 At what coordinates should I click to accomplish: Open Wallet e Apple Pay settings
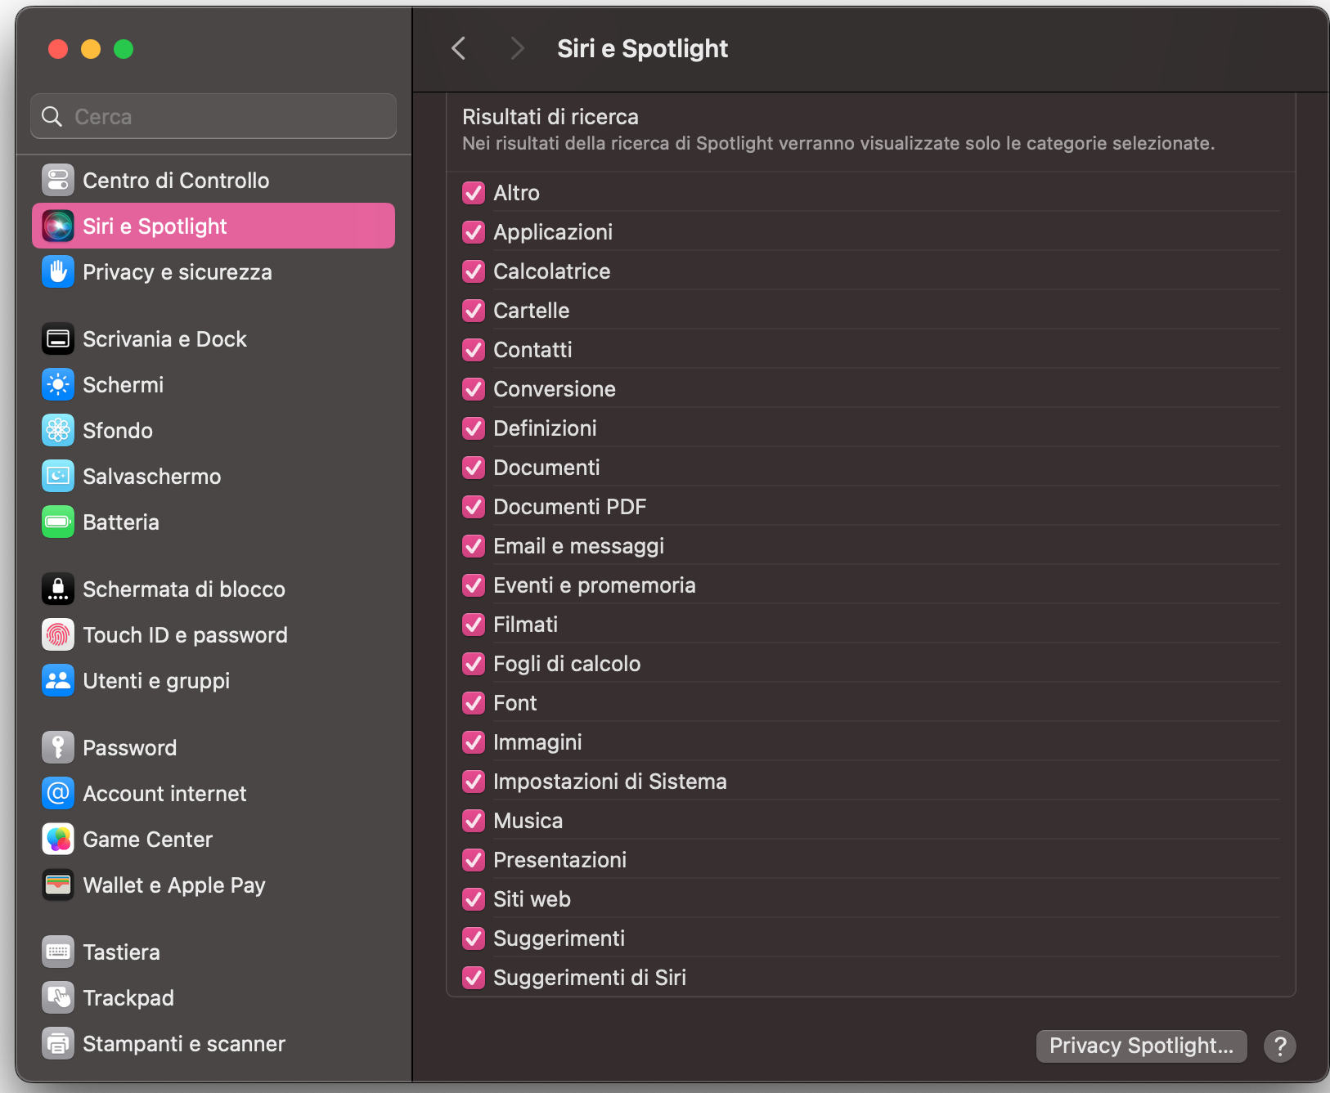pos(174,885)
